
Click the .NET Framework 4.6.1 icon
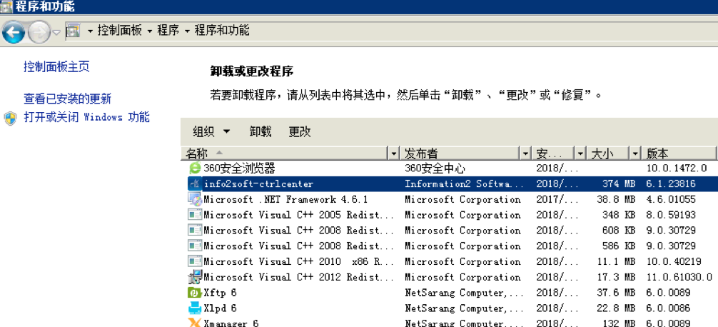pyautogui.click(x=195, y=200)
